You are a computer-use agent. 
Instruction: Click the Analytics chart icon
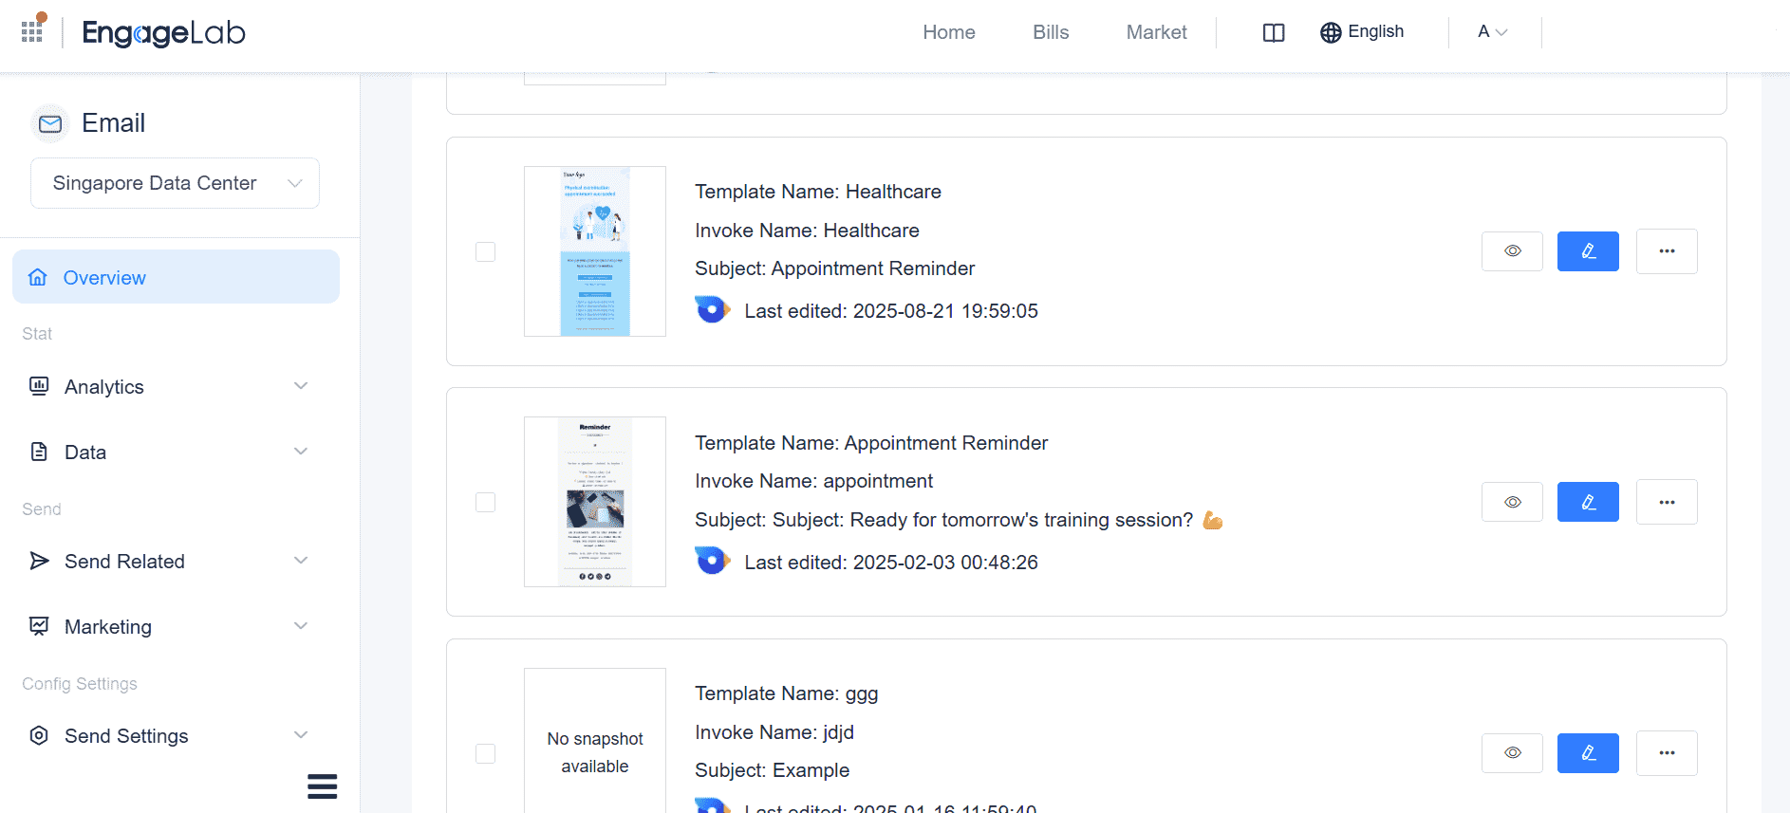pos(39,386)
